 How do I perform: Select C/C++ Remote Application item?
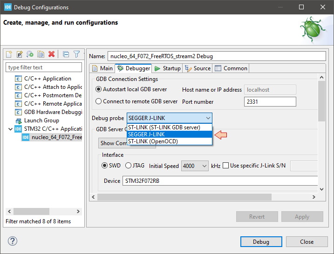pyautogui.click(x=48, y=104)
